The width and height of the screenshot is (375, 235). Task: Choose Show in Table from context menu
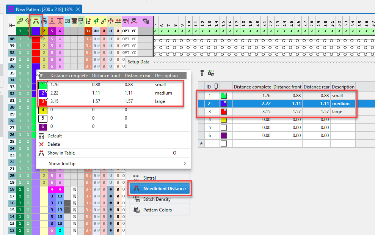tap(61, 153)
